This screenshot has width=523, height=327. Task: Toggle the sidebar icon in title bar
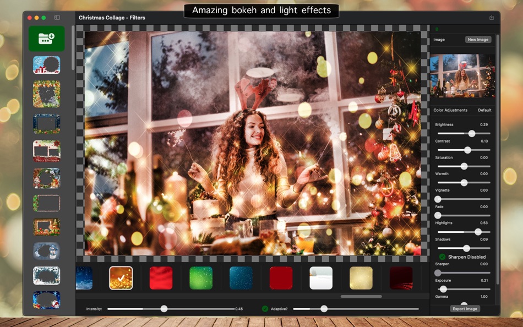point(57,18)
